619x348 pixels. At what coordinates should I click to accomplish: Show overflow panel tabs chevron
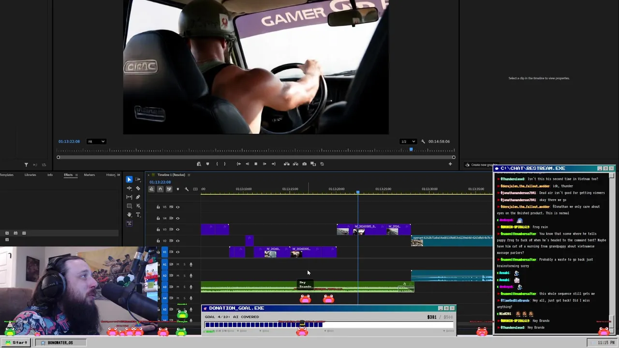click(x=118, y=175)
